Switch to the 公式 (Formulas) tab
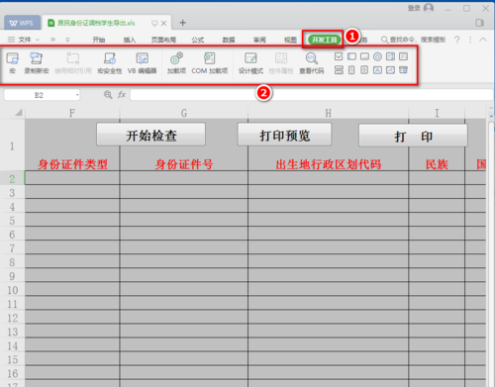Viewport: 495px width, 387px height. coord(198,40)
